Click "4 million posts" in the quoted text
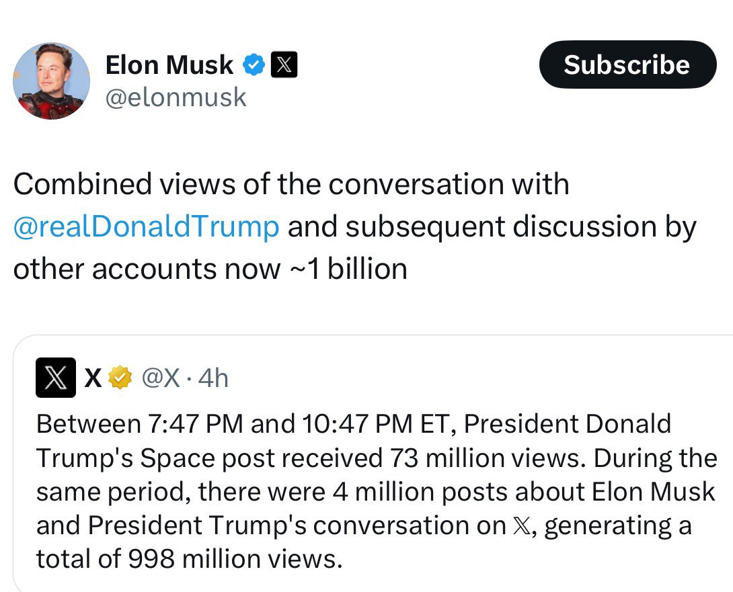Screen dimensions: 733x592 [x=394, y=492]
